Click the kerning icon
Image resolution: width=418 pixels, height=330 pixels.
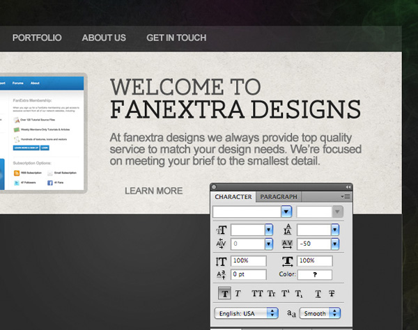click(x=221, y=244)
